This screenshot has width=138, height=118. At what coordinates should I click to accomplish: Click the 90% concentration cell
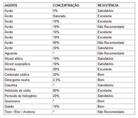tap(75, 43)
